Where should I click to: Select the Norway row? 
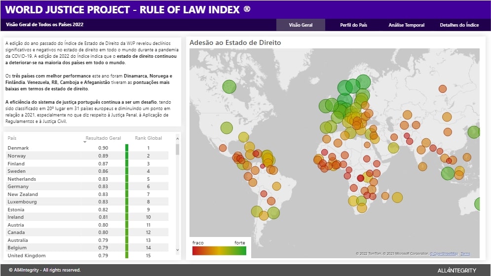(88, 156)
